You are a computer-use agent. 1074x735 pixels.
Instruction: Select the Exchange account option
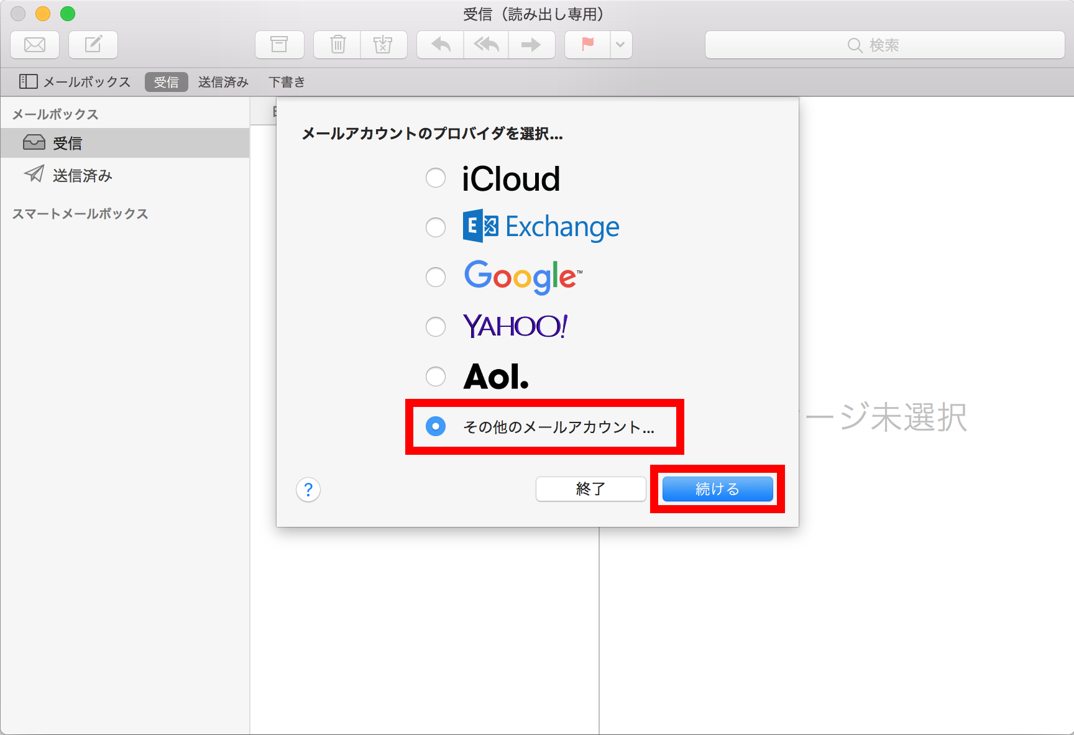436,227
